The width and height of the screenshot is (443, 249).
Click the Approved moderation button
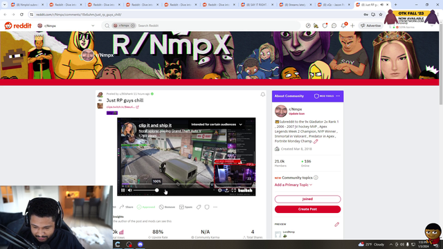146,207
